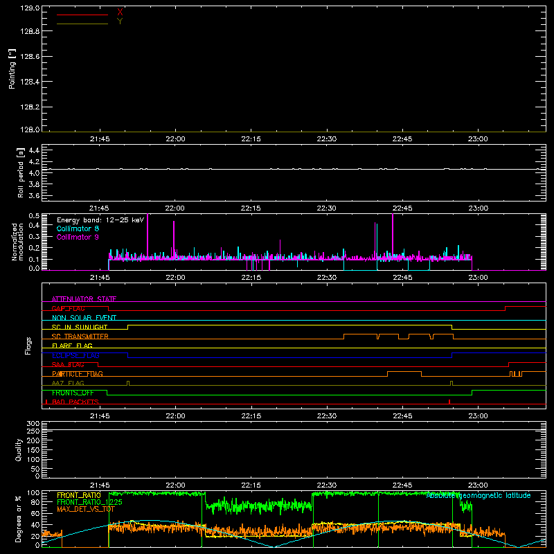Image resolution: width=554 pixels, height=554 pixels.
Task: Click the '100' tick on Degrees or % axis
Action: (33, 492)
